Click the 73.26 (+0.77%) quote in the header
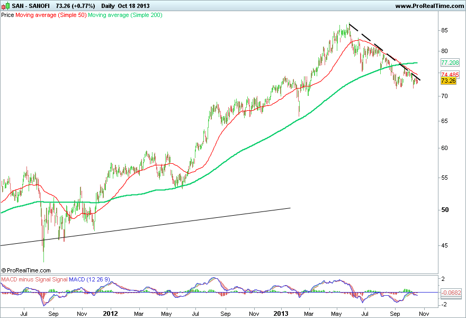 tap(76, 6)
